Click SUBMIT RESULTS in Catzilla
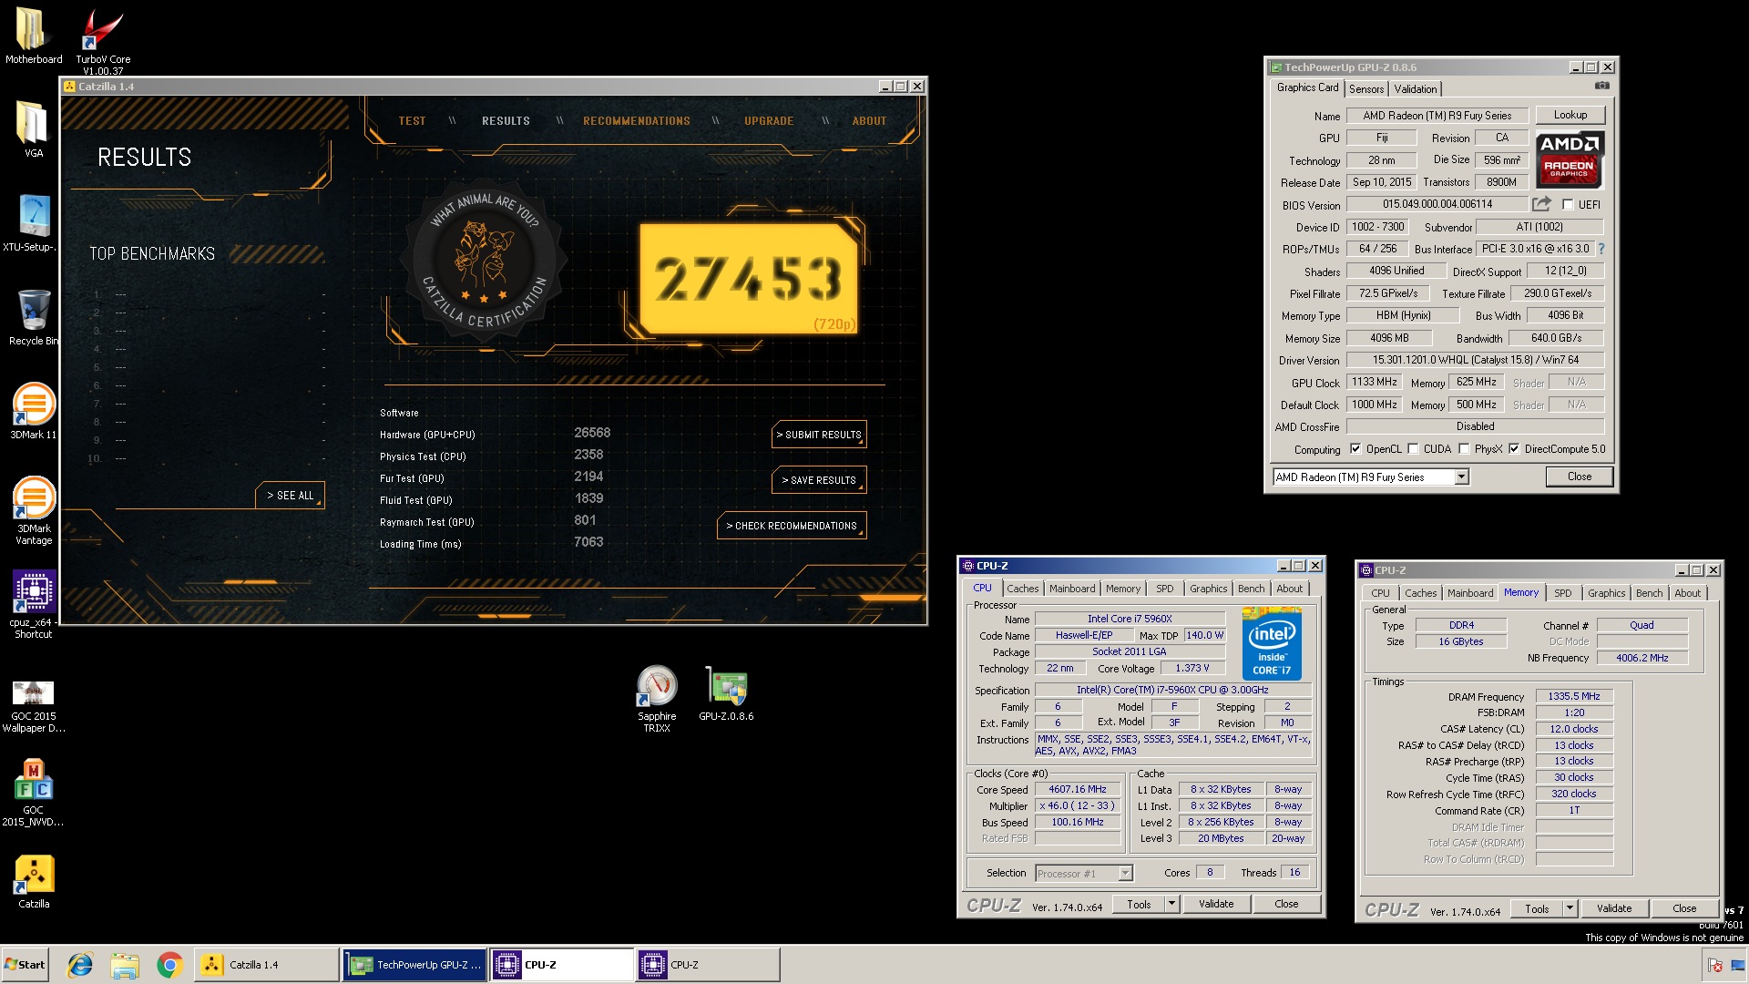Screen dimensions: 1749x984 point(819,435)
